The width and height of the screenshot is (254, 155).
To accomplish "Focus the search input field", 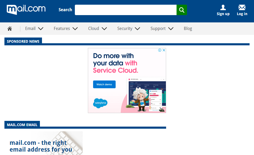I will [x=125, y=10].
